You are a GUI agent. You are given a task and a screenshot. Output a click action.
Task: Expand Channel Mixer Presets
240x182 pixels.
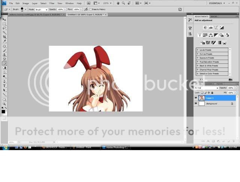click(198, 69)
